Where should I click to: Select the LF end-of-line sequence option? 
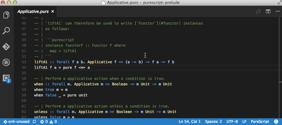244,122
